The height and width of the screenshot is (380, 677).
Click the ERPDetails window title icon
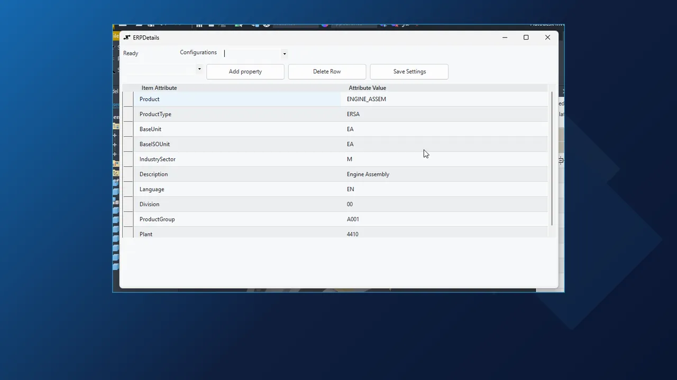coord(127,37)
